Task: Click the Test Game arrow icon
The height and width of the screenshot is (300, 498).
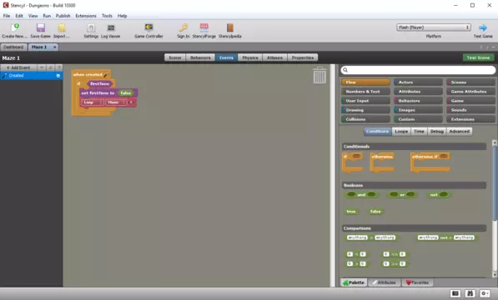Action: click(483, 27)
